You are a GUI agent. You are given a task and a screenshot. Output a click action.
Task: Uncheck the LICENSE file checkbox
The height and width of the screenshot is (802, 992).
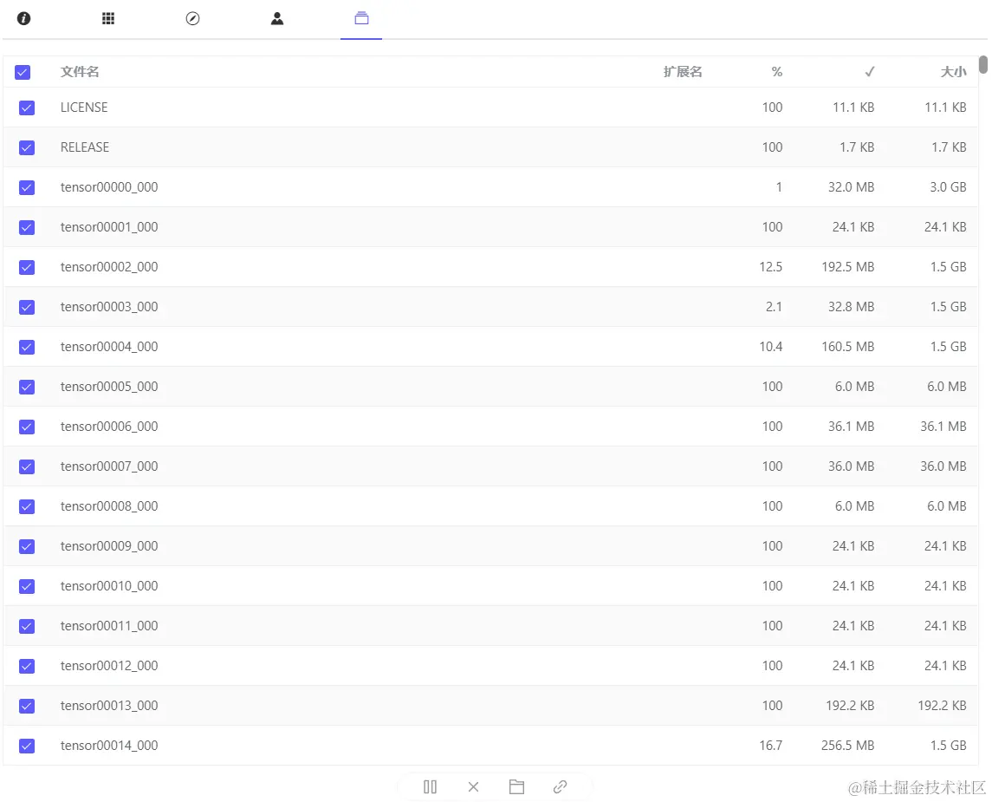coord(27,108)
